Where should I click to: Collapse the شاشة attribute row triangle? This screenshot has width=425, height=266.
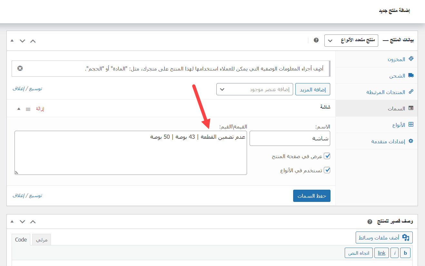click(19, 109)
